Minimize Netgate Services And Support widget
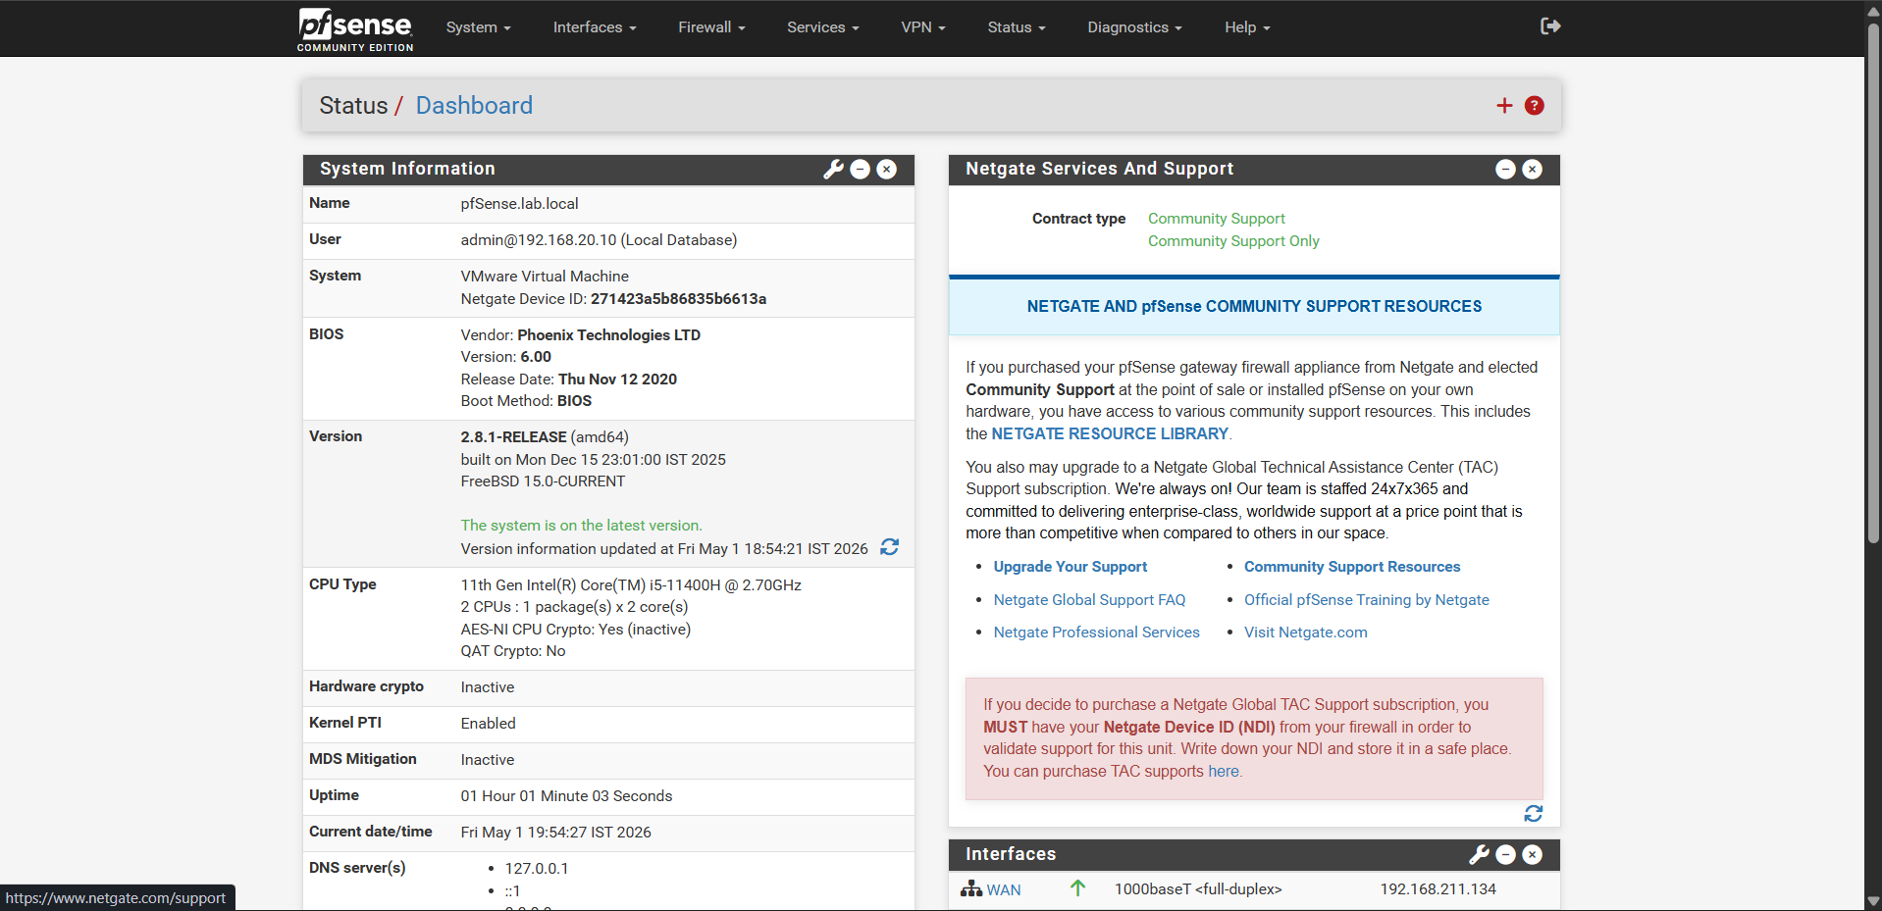 1505,169
